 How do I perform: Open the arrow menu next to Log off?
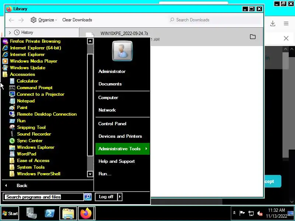(120, 197)
